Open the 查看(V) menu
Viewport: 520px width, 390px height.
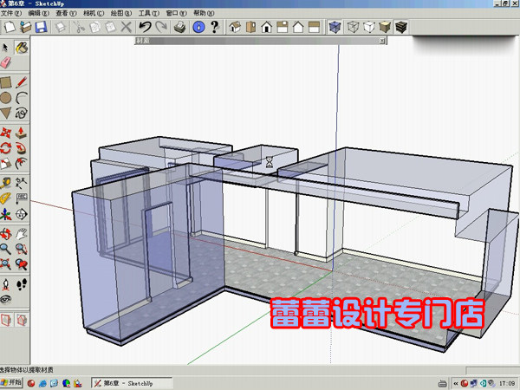point(66,13)
